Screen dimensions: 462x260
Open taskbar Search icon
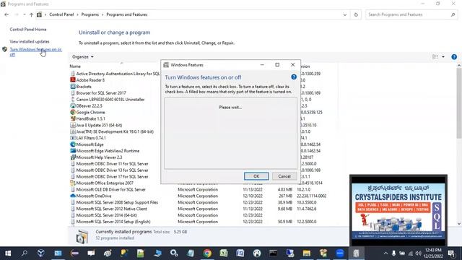(x=25, y=253)
